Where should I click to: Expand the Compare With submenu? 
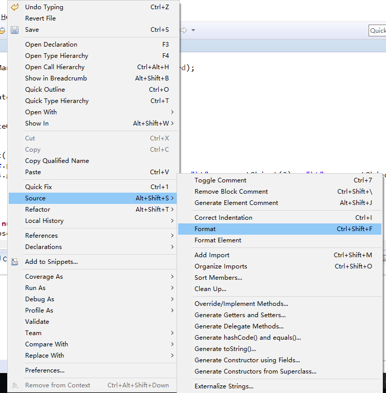point(93,344)
